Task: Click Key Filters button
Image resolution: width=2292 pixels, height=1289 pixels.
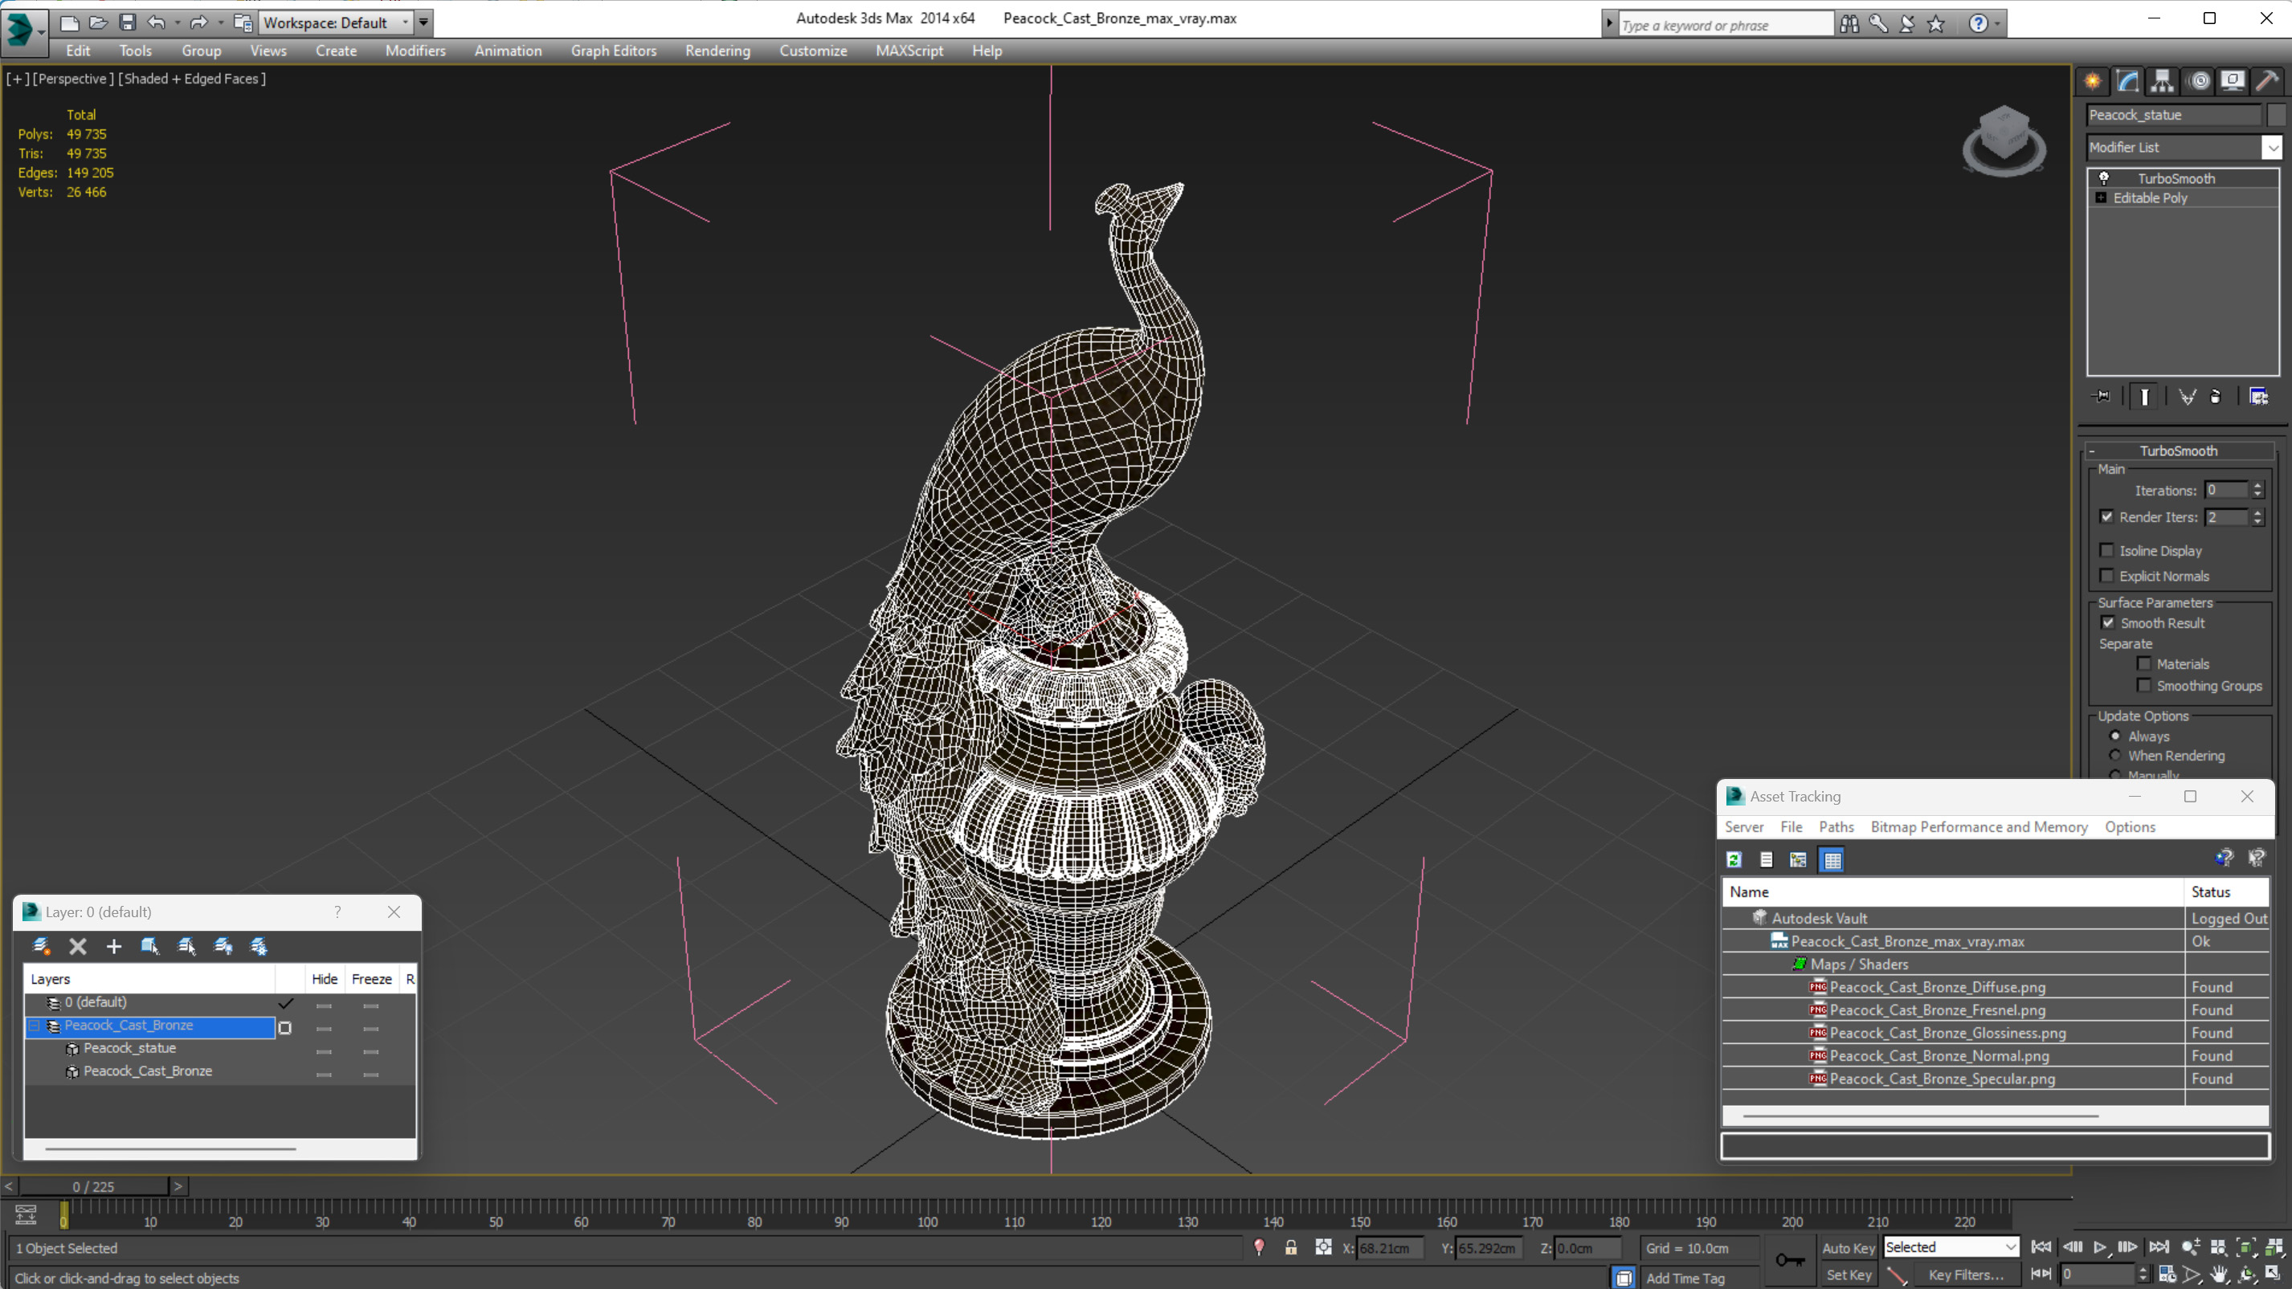Action: pos(1966,1275)
